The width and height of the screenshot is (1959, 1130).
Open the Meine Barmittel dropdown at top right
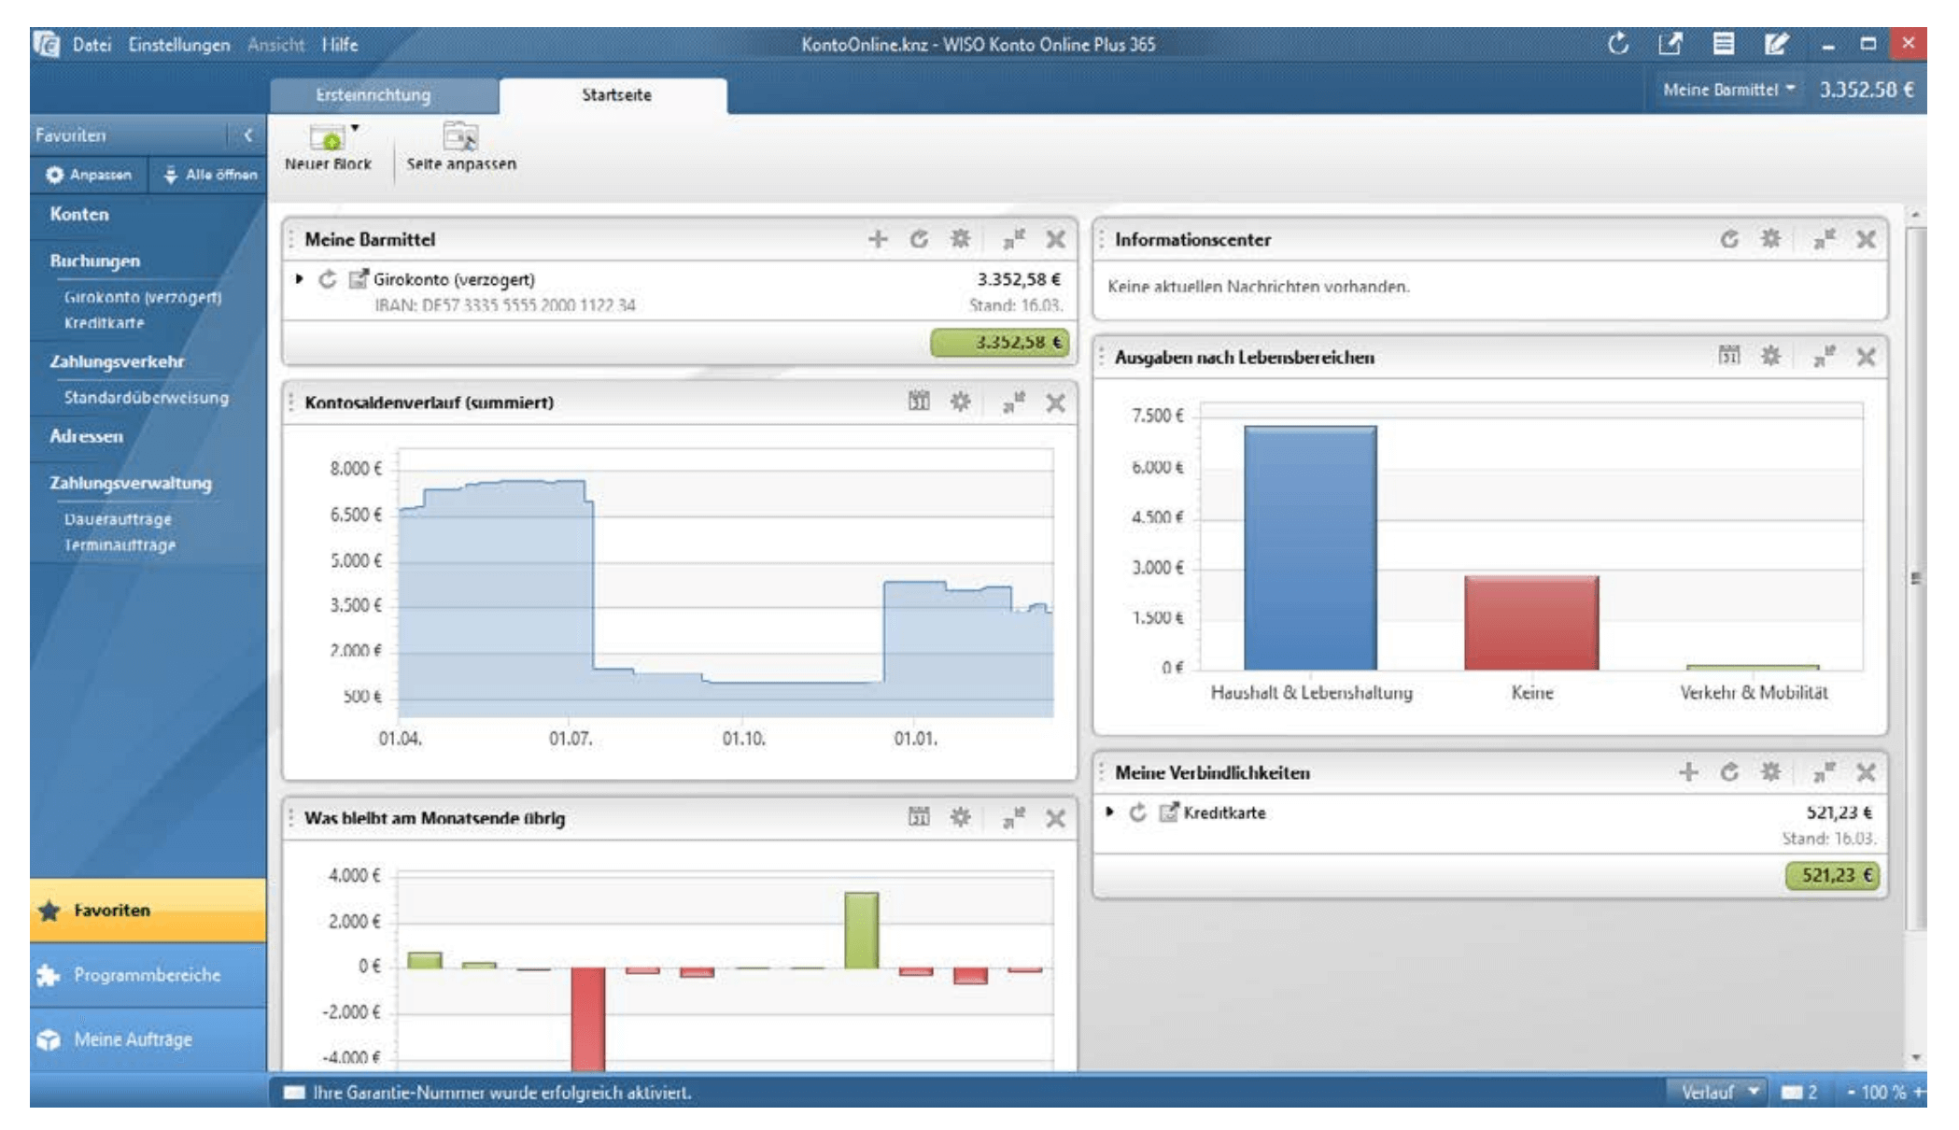[1728, 90]
